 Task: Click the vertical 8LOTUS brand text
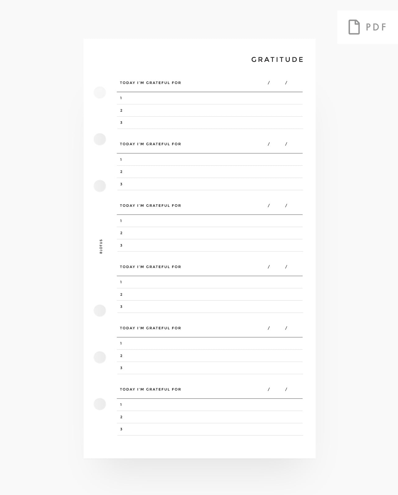(x=101, y=247)
